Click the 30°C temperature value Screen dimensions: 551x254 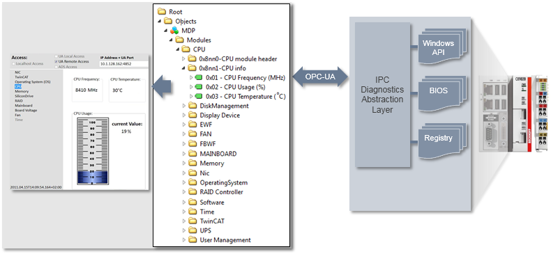point(117,90)
